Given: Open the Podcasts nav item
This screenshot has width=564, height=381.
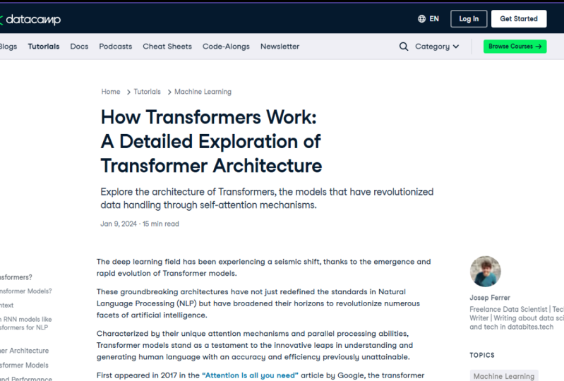Looking at the screenshot, I should (x=116, y=47).
